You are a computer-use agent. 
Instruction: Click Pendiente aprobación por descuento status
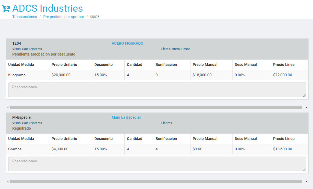[44, 54]
